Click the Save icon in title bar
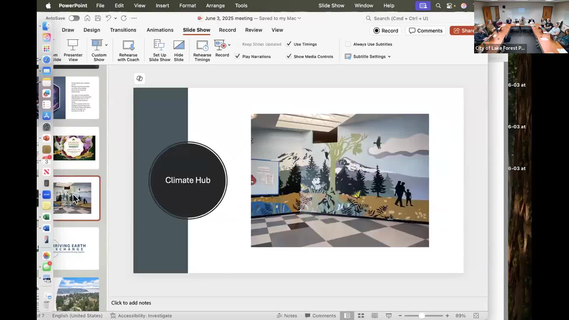 click(x=98, y=18)
